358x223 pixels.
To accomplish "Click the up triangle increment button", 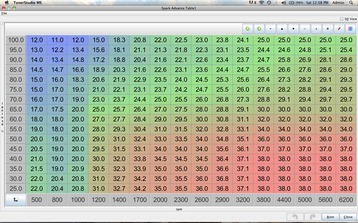I will pyautogui.click(x=282, y=29).
